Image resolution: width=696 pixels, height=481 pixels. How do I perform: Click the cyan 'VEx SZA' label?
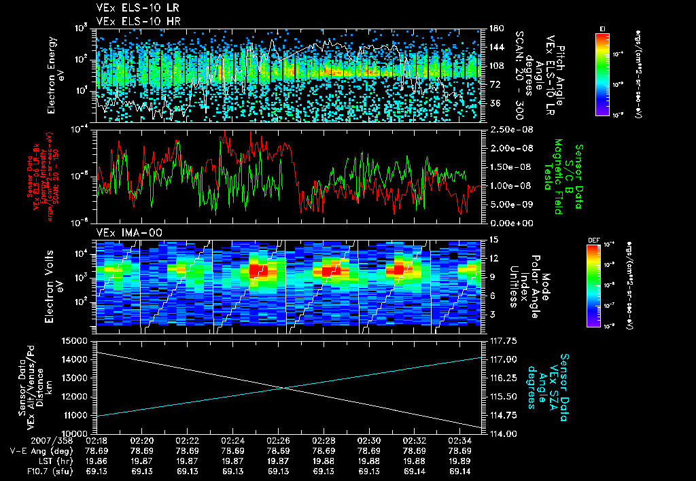click(554, 387)
